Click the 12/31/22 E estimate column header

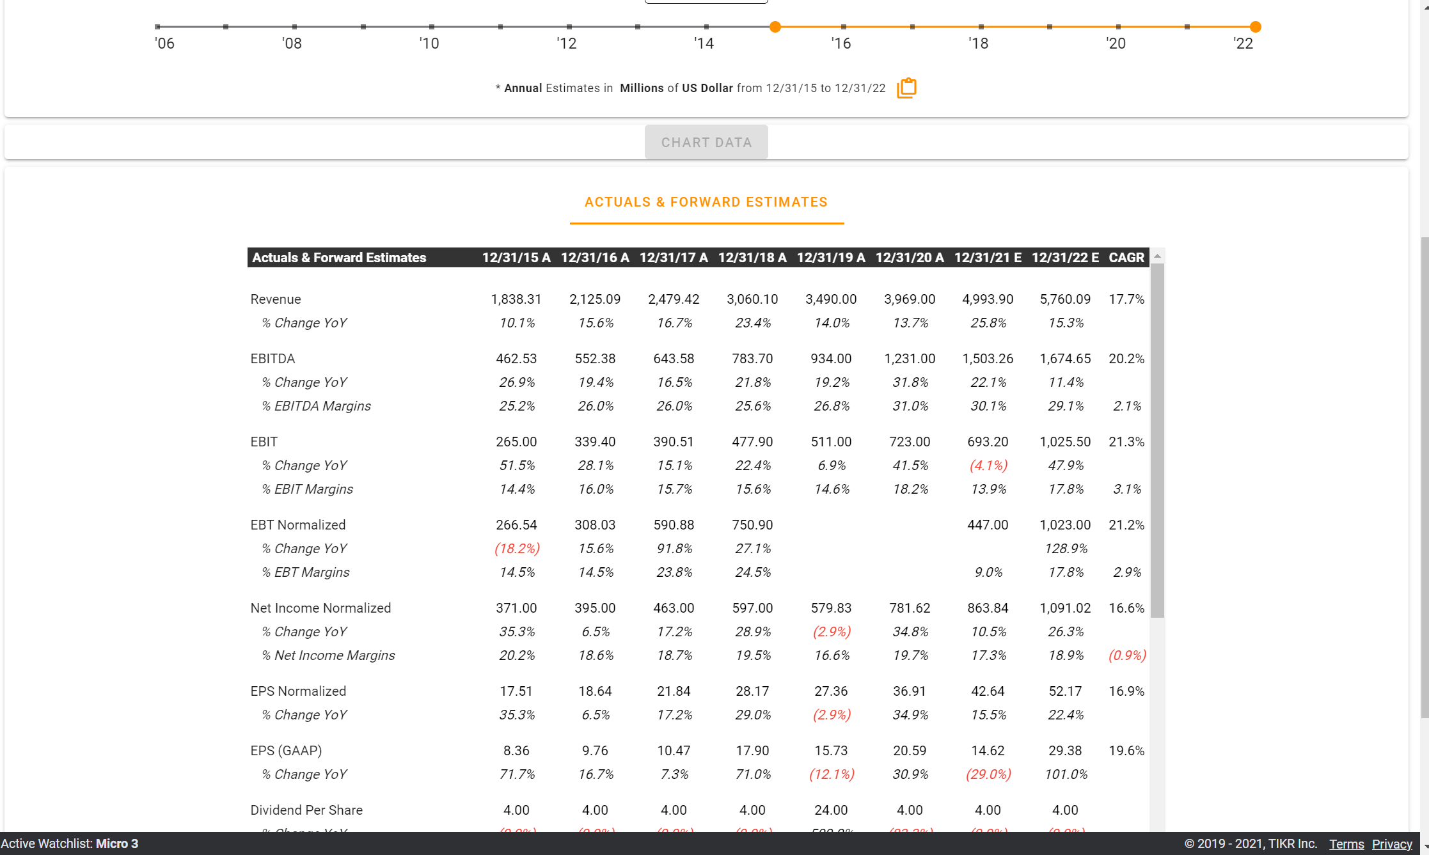click(x=1065, y=258)
